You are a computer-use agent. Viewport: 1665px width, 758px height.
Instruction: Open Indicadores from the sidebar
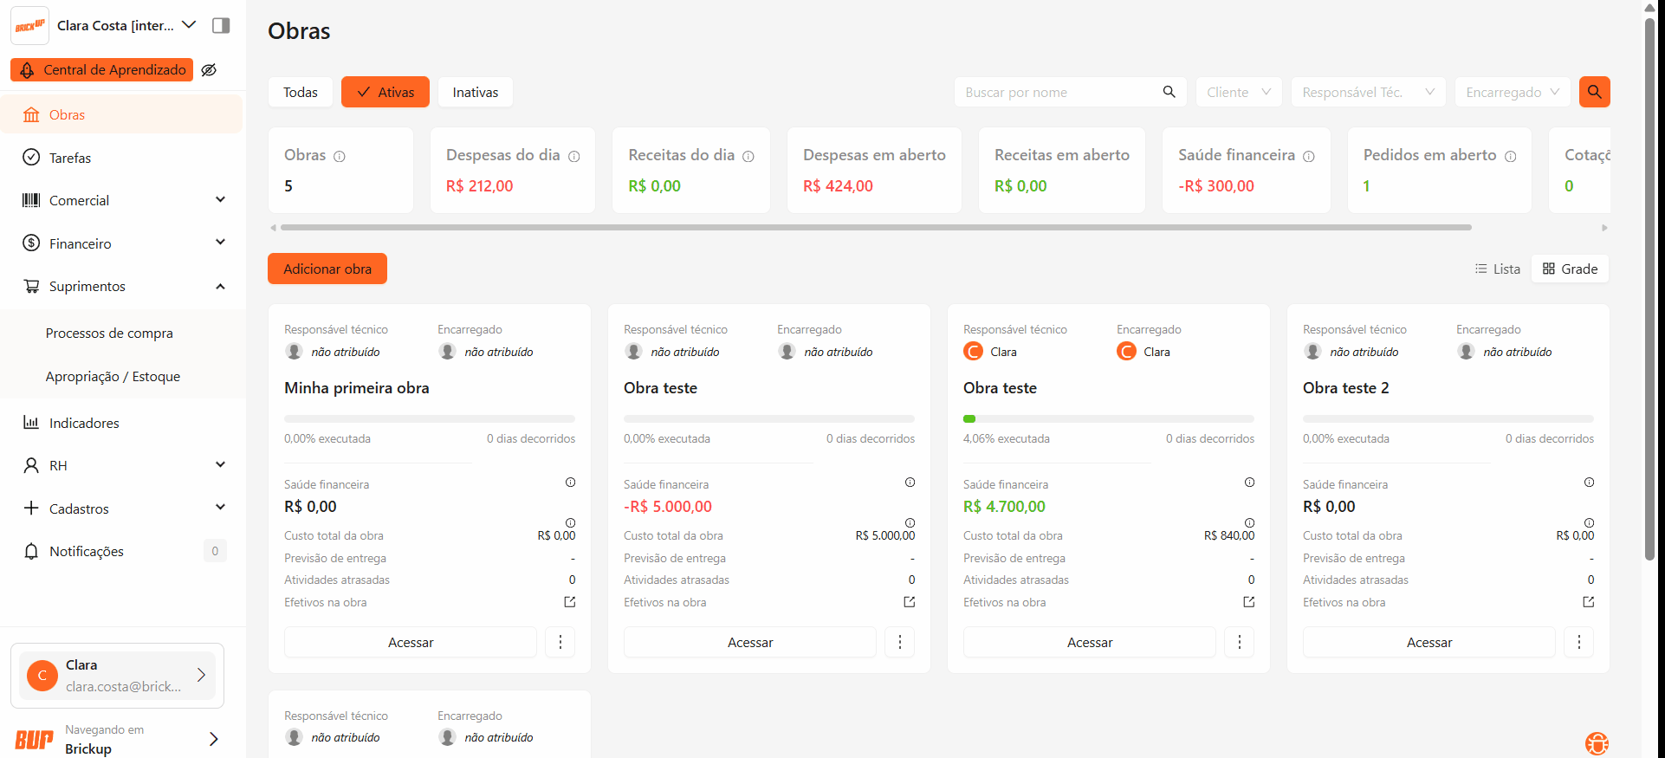(84, 423)
